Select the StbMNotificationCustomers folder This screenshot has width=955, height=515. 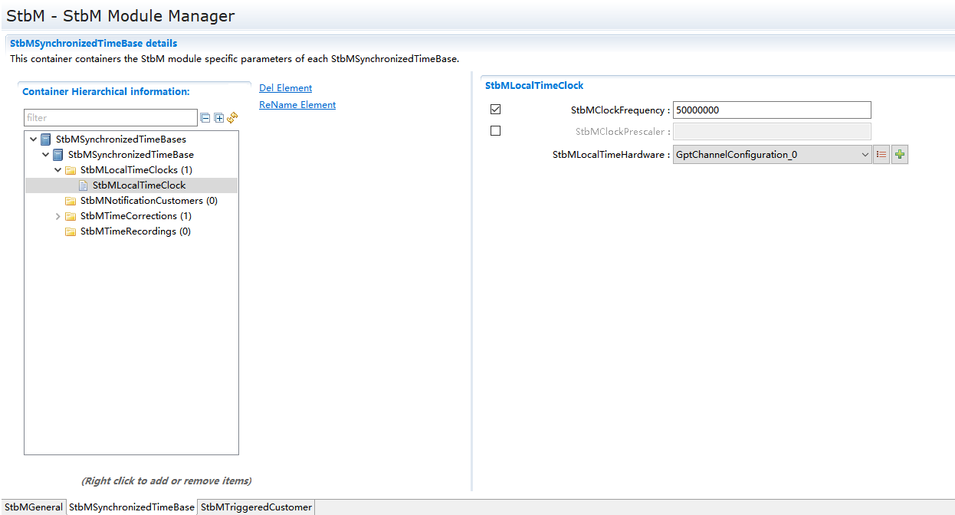pyautogui.click(x=148, y=201)
